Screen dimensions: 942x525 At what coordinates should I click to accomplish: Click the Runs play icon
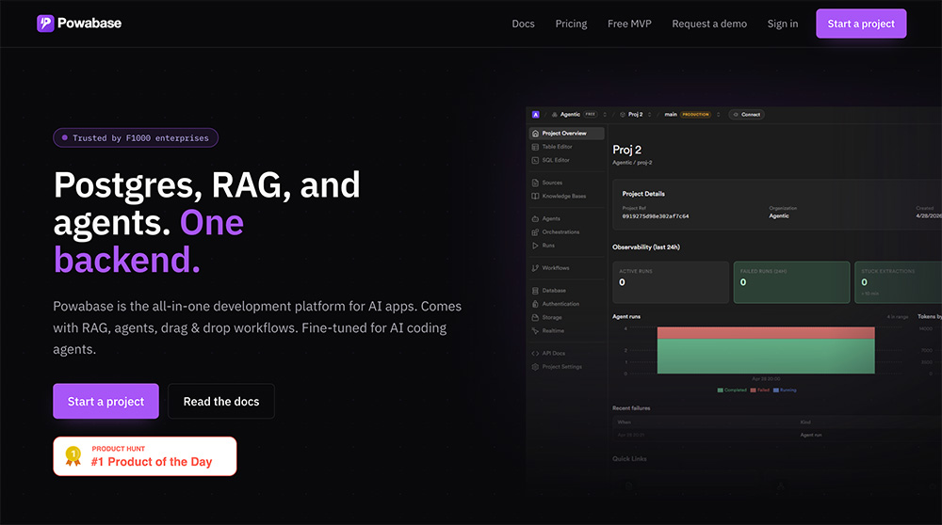tap(535, 246)
